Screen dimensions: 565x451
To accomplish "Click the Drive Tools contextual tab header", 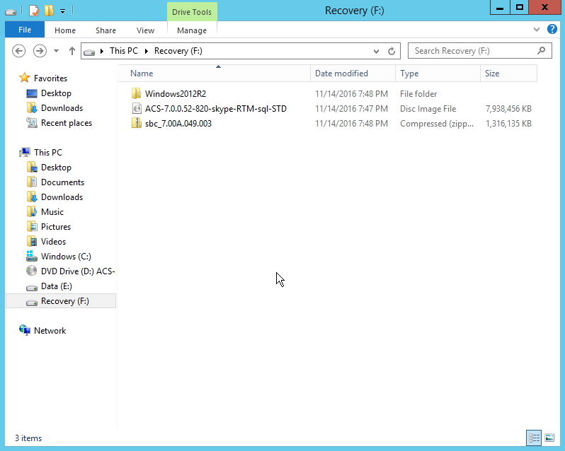I will coord(192,12).
